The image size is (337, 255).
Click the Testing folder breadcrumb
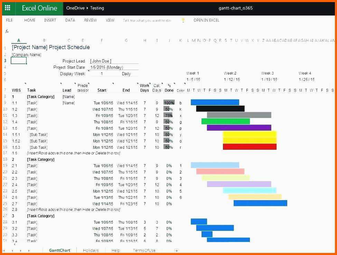97,8
